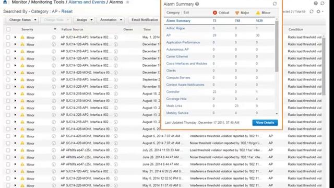Click the Email Notification button
Viewport: 334px width, 188px height.
coord(145,20)
